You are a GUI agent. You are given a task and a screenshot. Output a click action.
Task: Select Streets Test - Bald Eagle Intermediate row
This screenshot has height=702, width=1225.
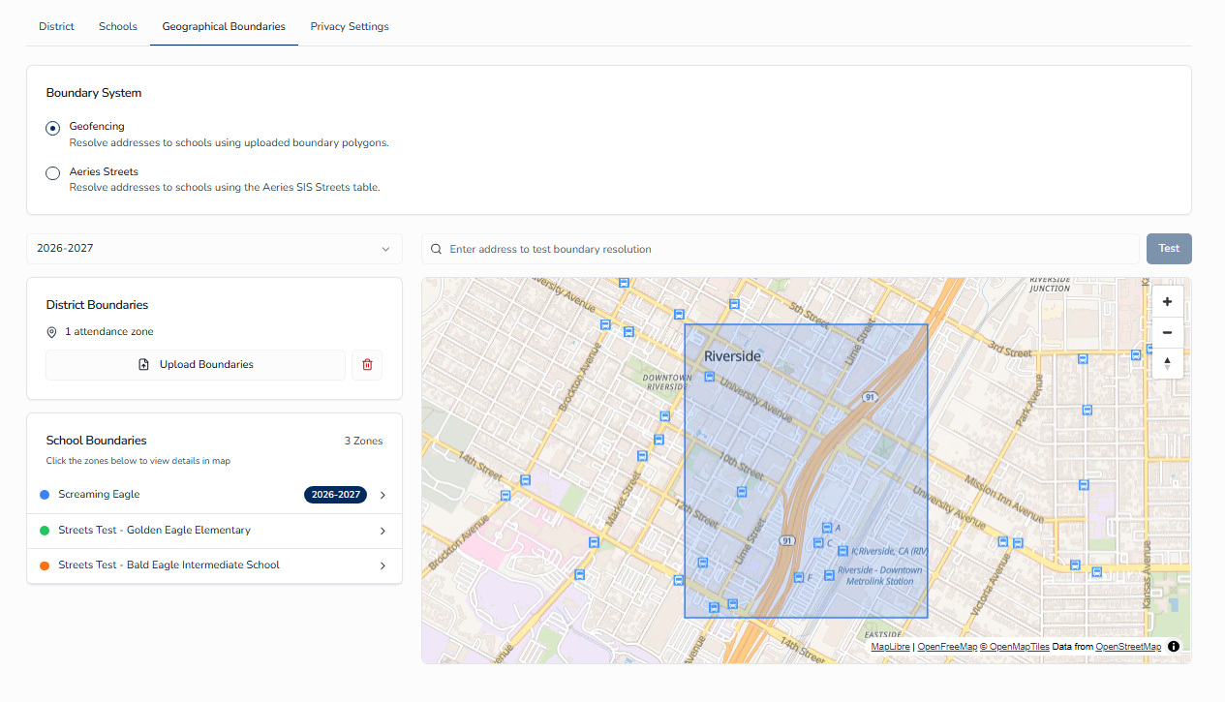tap(214, 565)
